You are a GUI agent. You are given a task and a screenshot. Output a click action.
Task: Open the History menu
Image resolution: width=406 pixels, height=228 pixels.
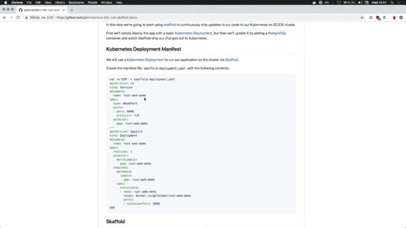click(x=60, y=3)
